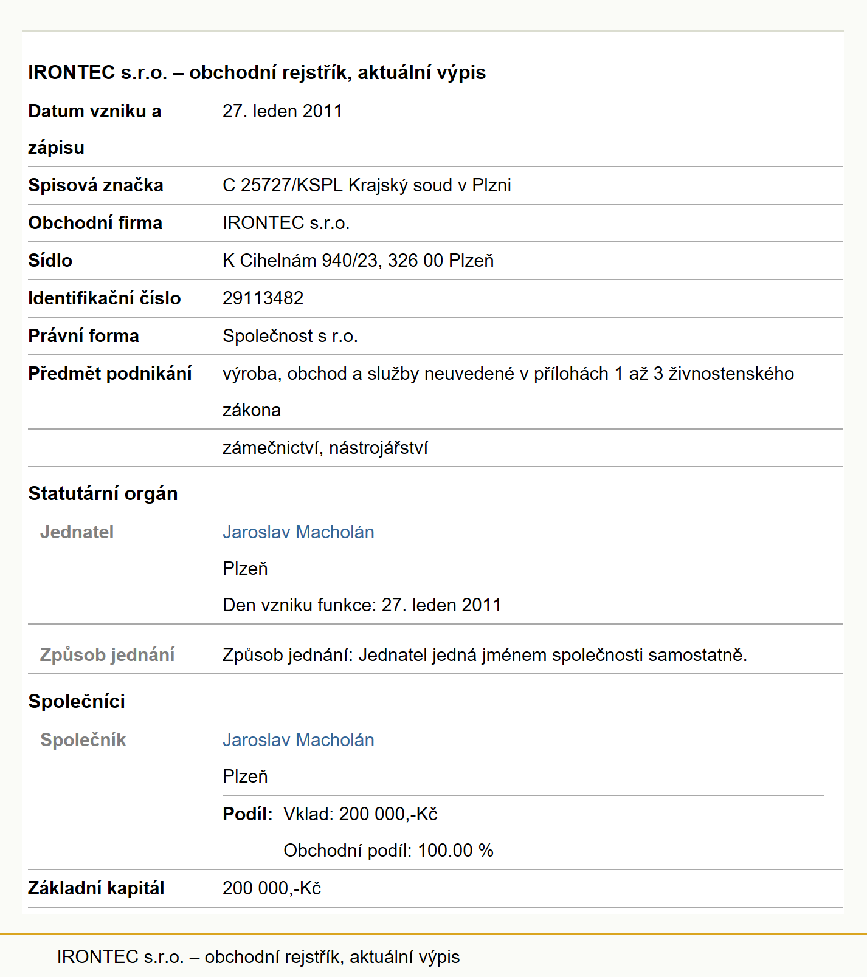Click the 'Společník' label

[x=83, y=740]
